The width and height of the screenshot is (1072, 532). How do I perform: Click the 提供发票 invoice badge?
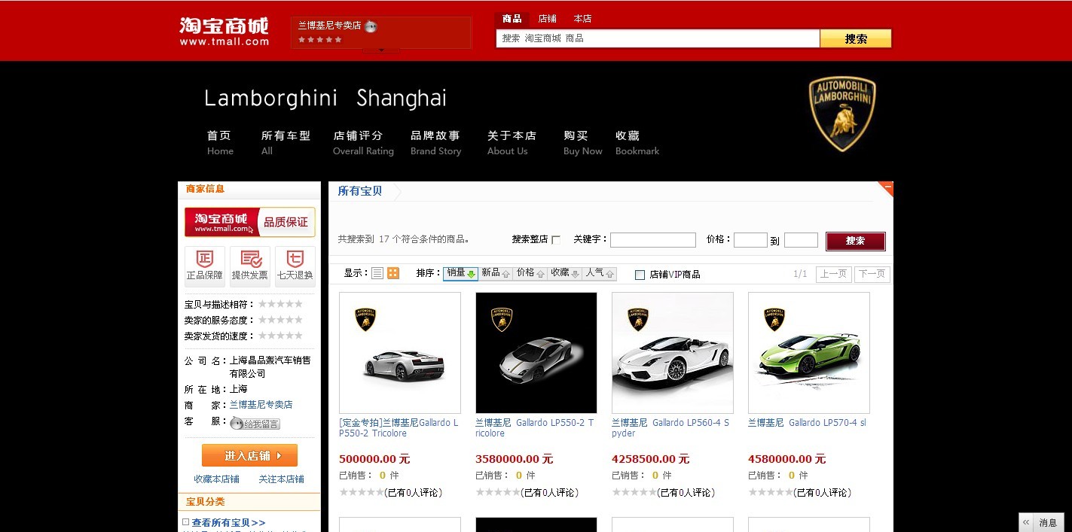pyautogui.click(x=250, y=266)
